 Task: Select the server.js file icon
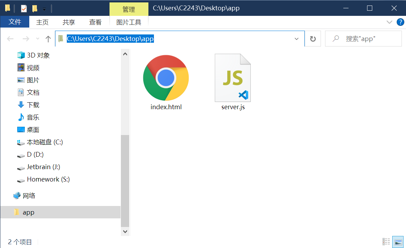(x=232, y=77)
